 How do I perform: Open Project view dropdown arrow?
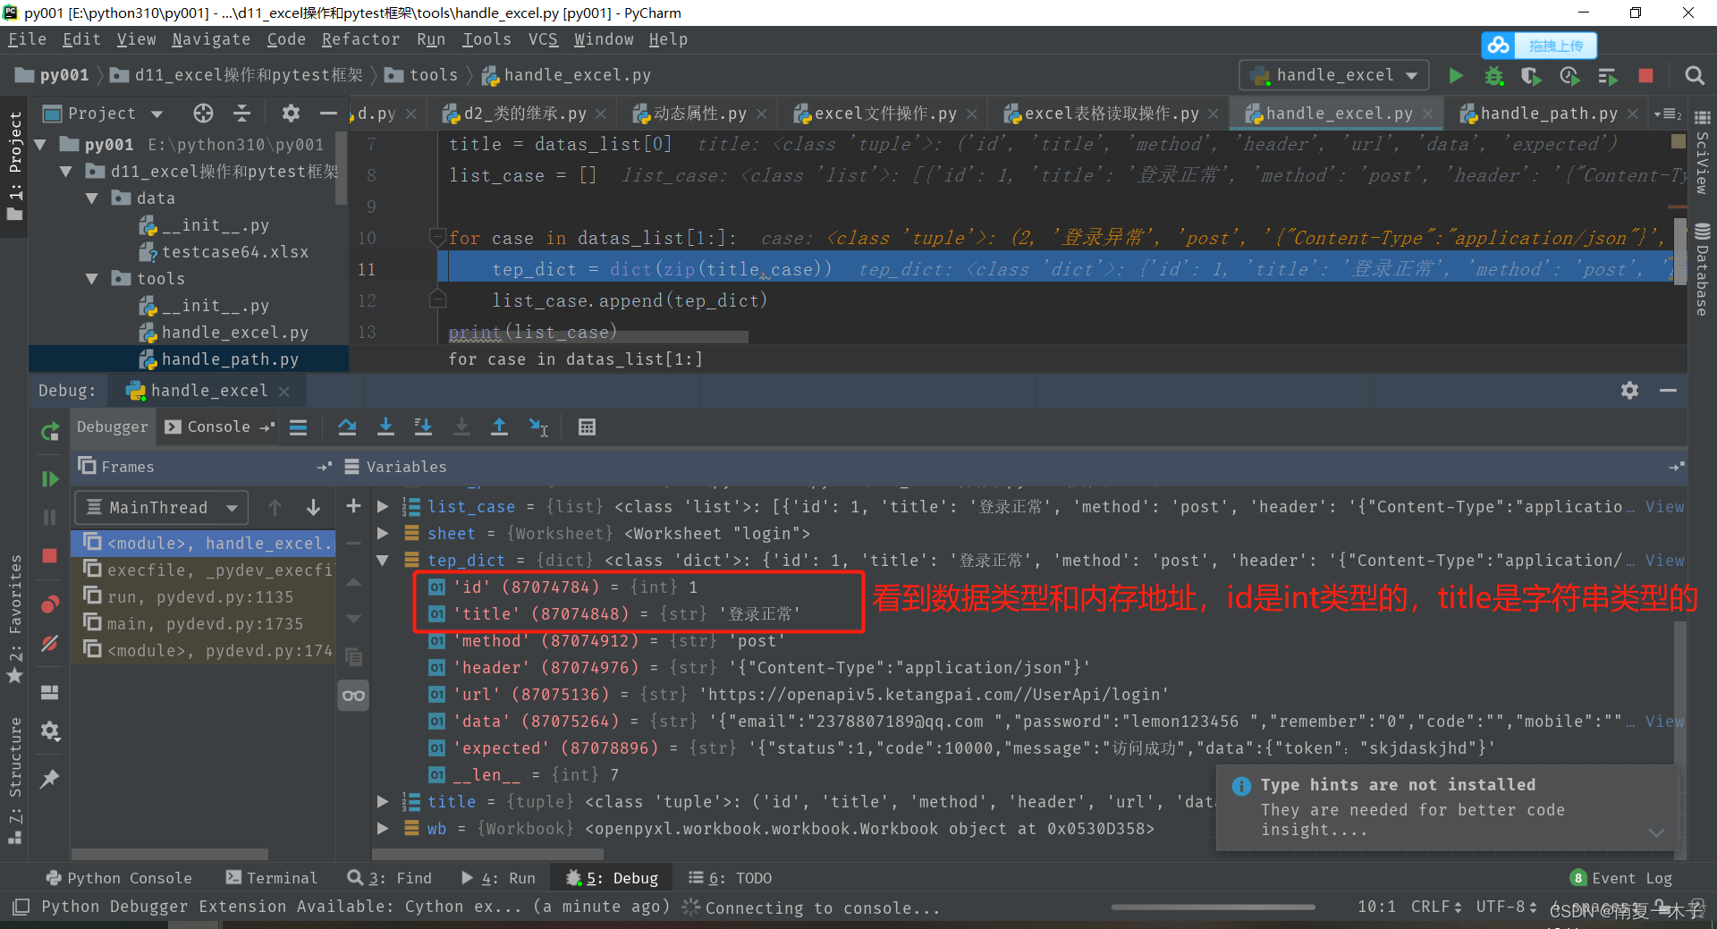157,114
